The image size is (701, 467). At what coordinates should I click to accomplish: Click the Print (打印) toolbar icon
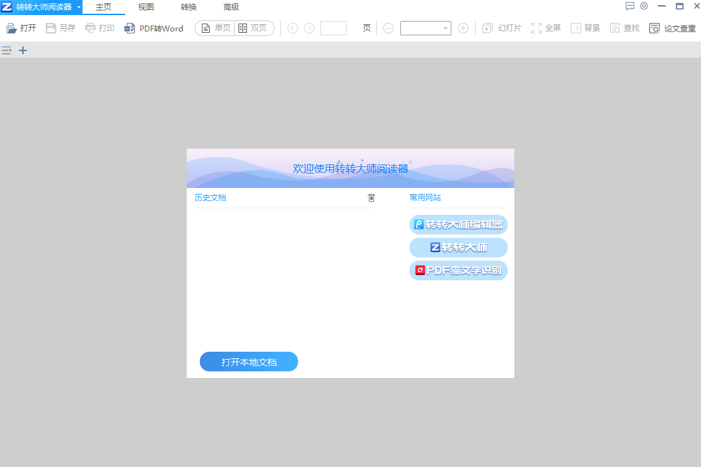coord(100,28)
